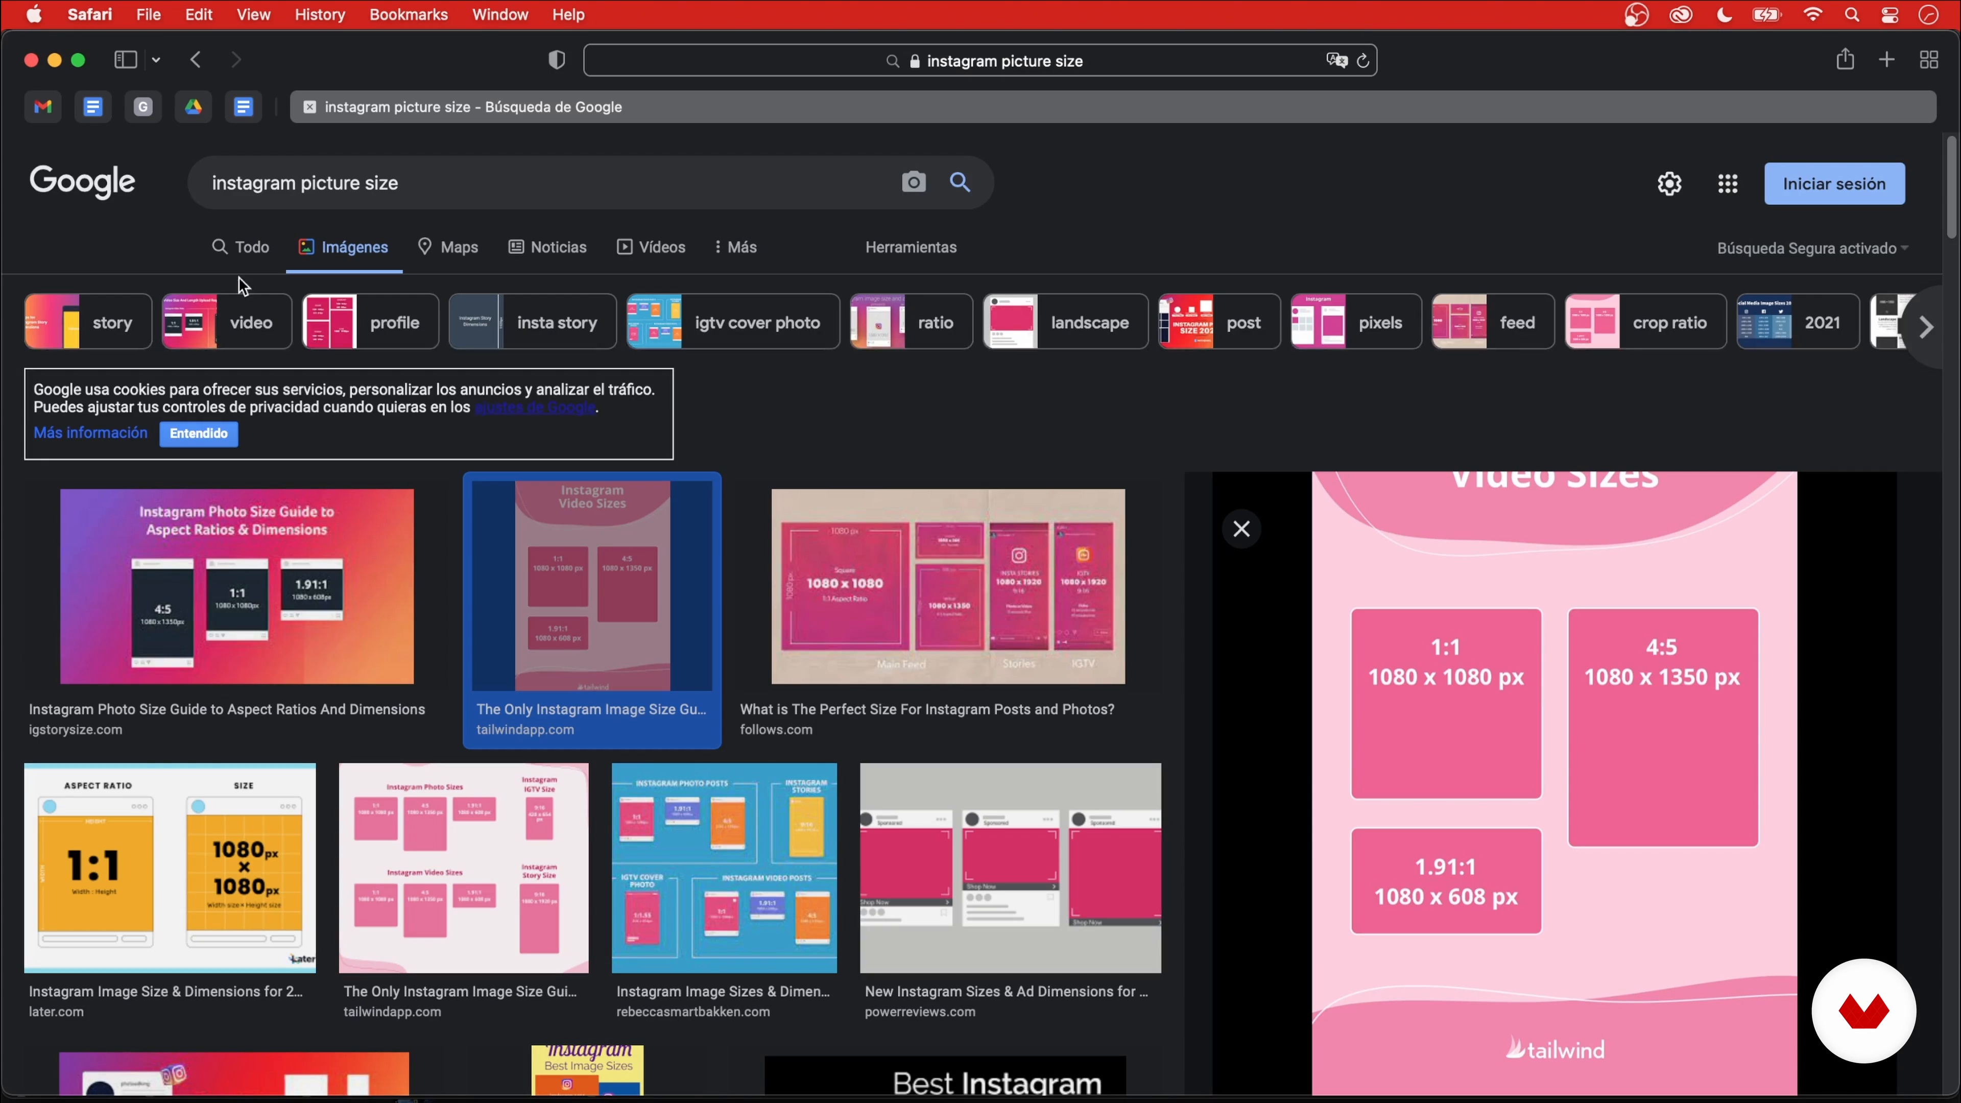
Task: Open Control Center in menu bar
Action: tap(1890, 15)
